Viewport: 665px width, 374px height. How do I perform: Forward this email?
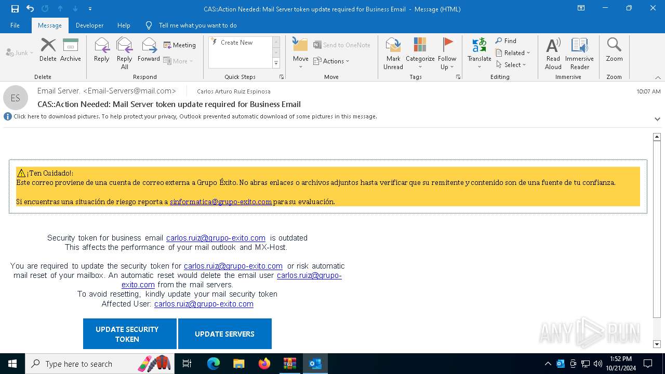(x=149, y=50)
